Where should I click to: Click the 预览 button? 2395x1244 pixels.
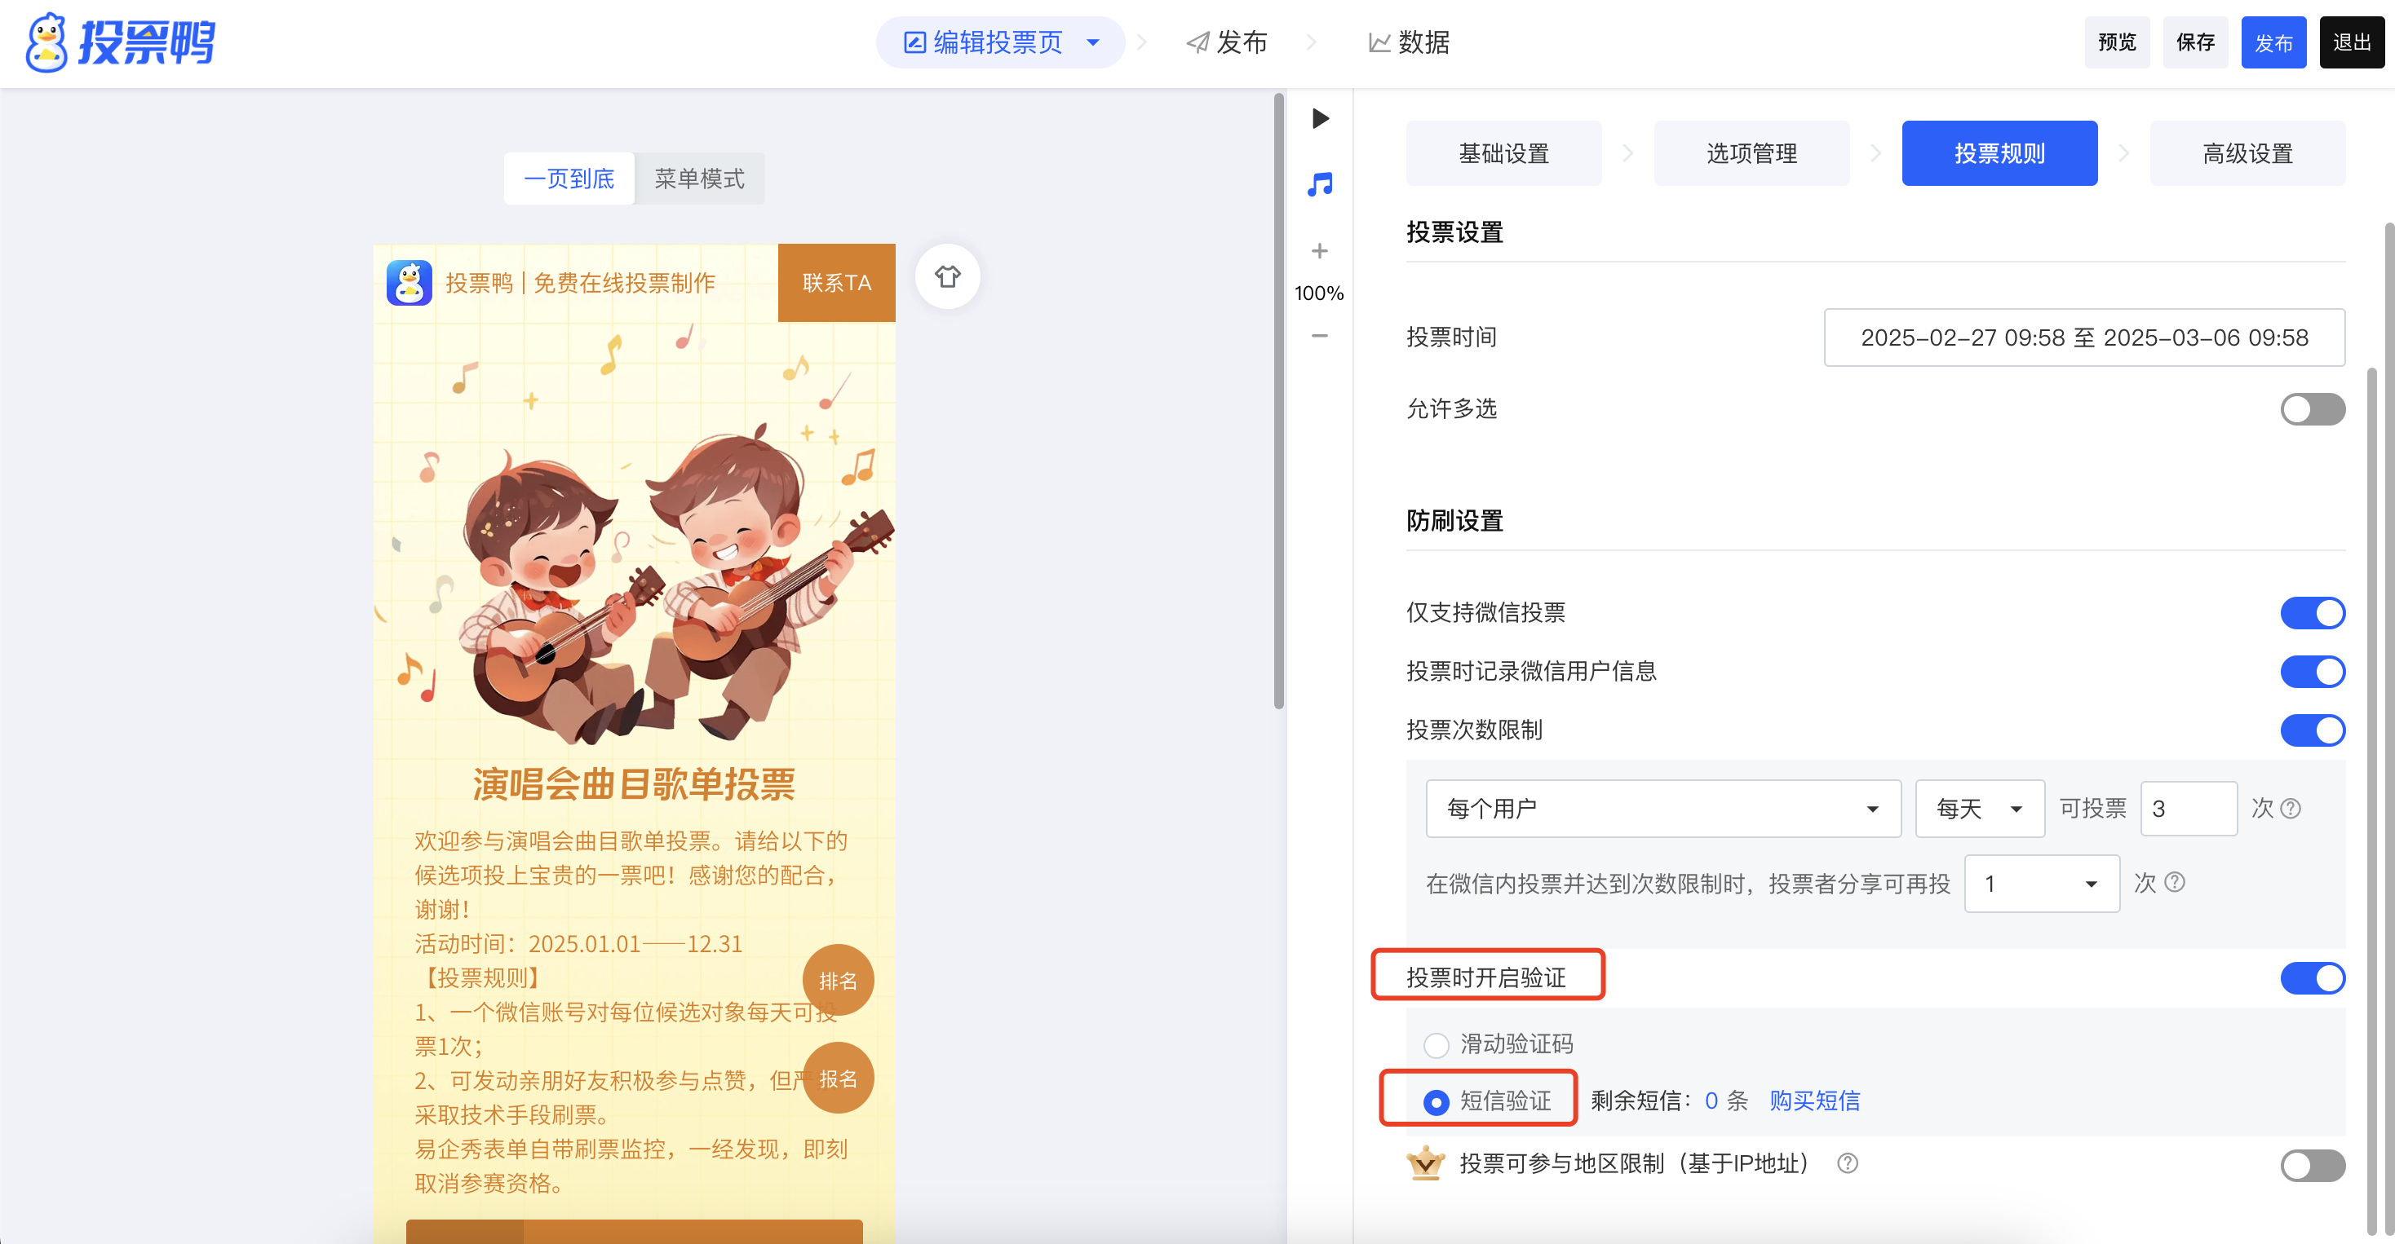point(2116,42)
